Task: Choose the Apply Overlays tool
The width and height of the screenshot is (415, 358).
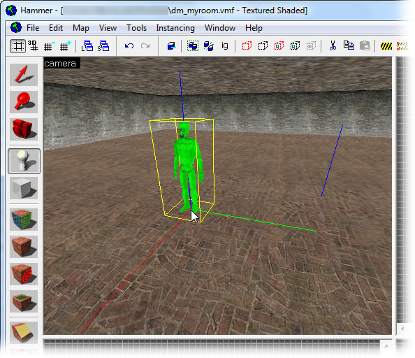Action: pyautogui.click(x=24, y=301)
